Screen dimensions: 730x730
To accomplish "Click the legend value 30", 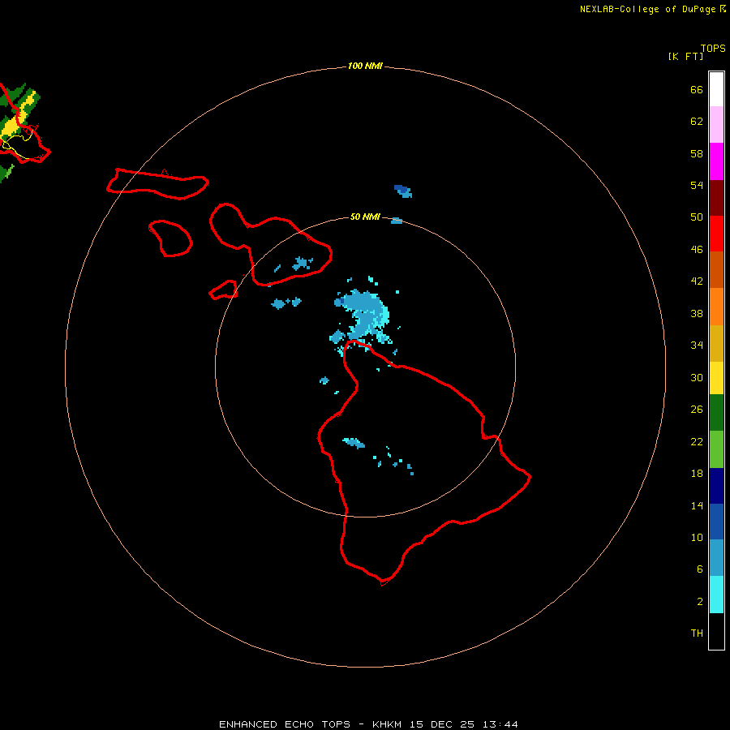I will [697, 377].
